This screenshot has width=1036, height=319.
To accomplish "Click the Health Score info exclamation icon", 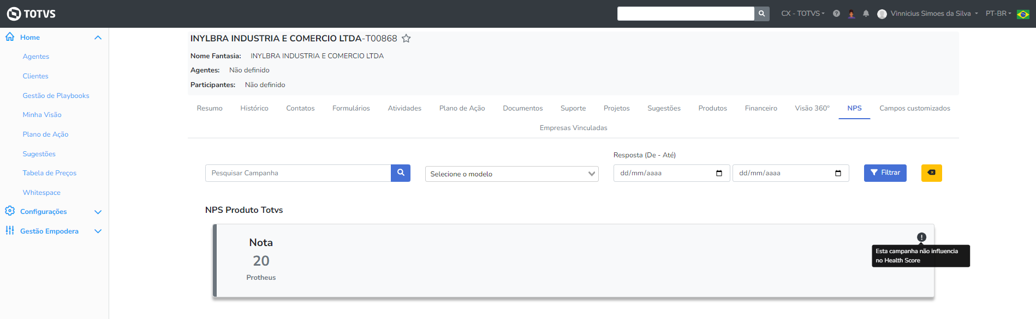I will [921, 237].
